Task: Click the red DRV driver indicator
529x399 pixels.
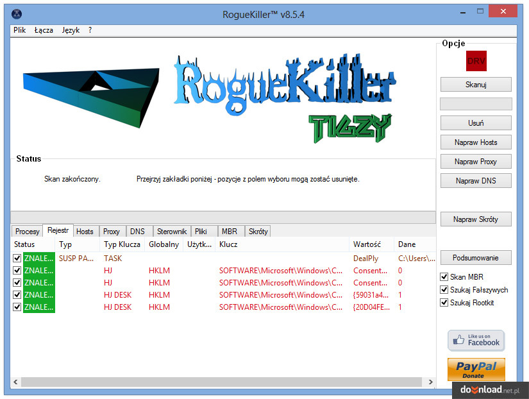Action: (x=476, y=61)
